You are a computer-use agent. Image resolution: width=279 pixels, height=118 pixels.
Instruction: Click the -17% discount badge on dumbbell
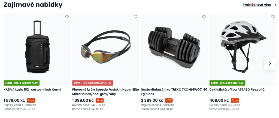[169, 100]
